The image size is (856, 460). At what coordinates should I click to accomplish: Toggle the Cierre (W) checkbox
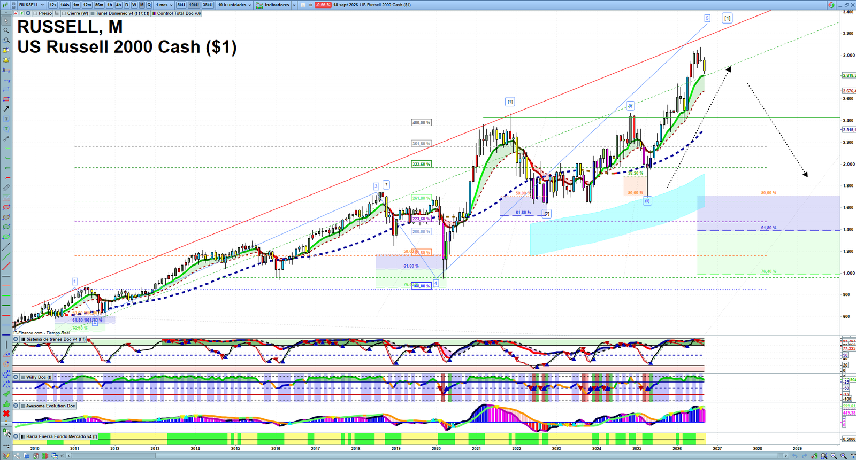tap(64, 13)
